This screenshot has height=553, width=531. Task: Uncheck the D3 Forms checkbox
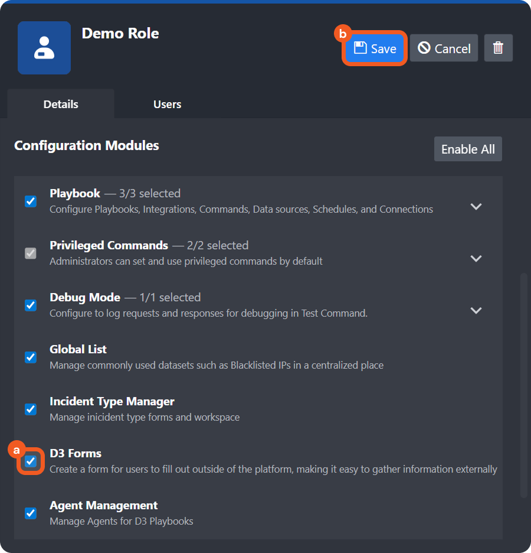(31, 461)
